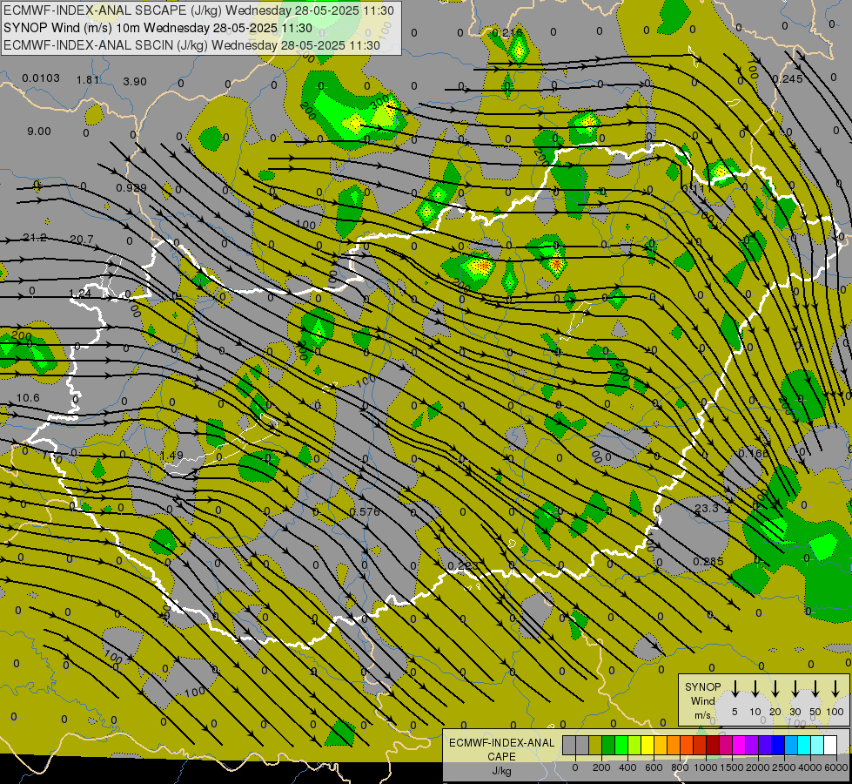The image size is (852, 784).
Task: Click the 30 m/s wind arrow in legend
Action: coord(795,688)
